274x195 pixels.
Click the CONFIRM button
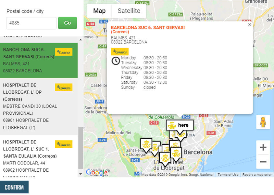14,187
